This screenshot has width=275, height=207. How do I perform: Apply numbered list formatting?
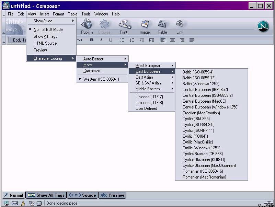pos(132,40)
